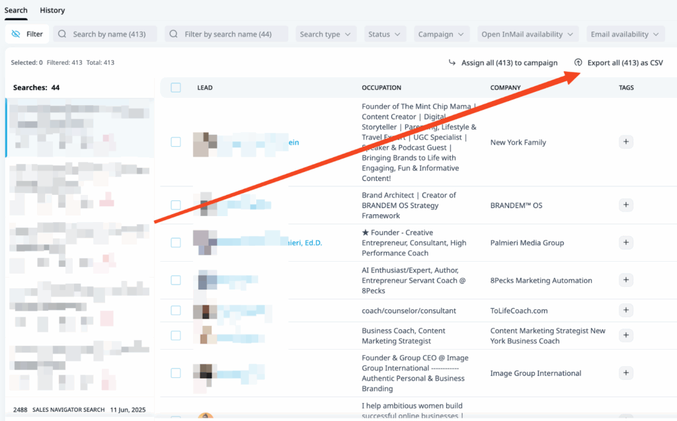The height and width of the screenshot is (421, 677).
Task: Add tag to ToLifeCoach.com lead
Action: click(x=625, y=311)
